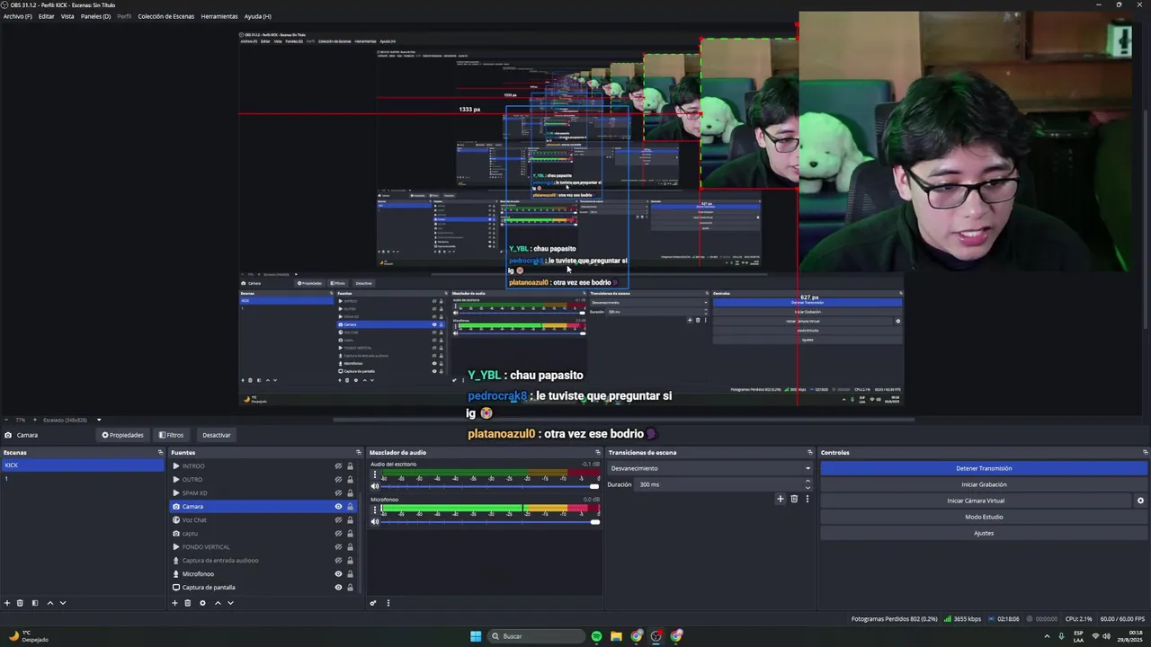
Task: Click Iniciar Cámara Virtual button
Action: [x=976, y=501]
